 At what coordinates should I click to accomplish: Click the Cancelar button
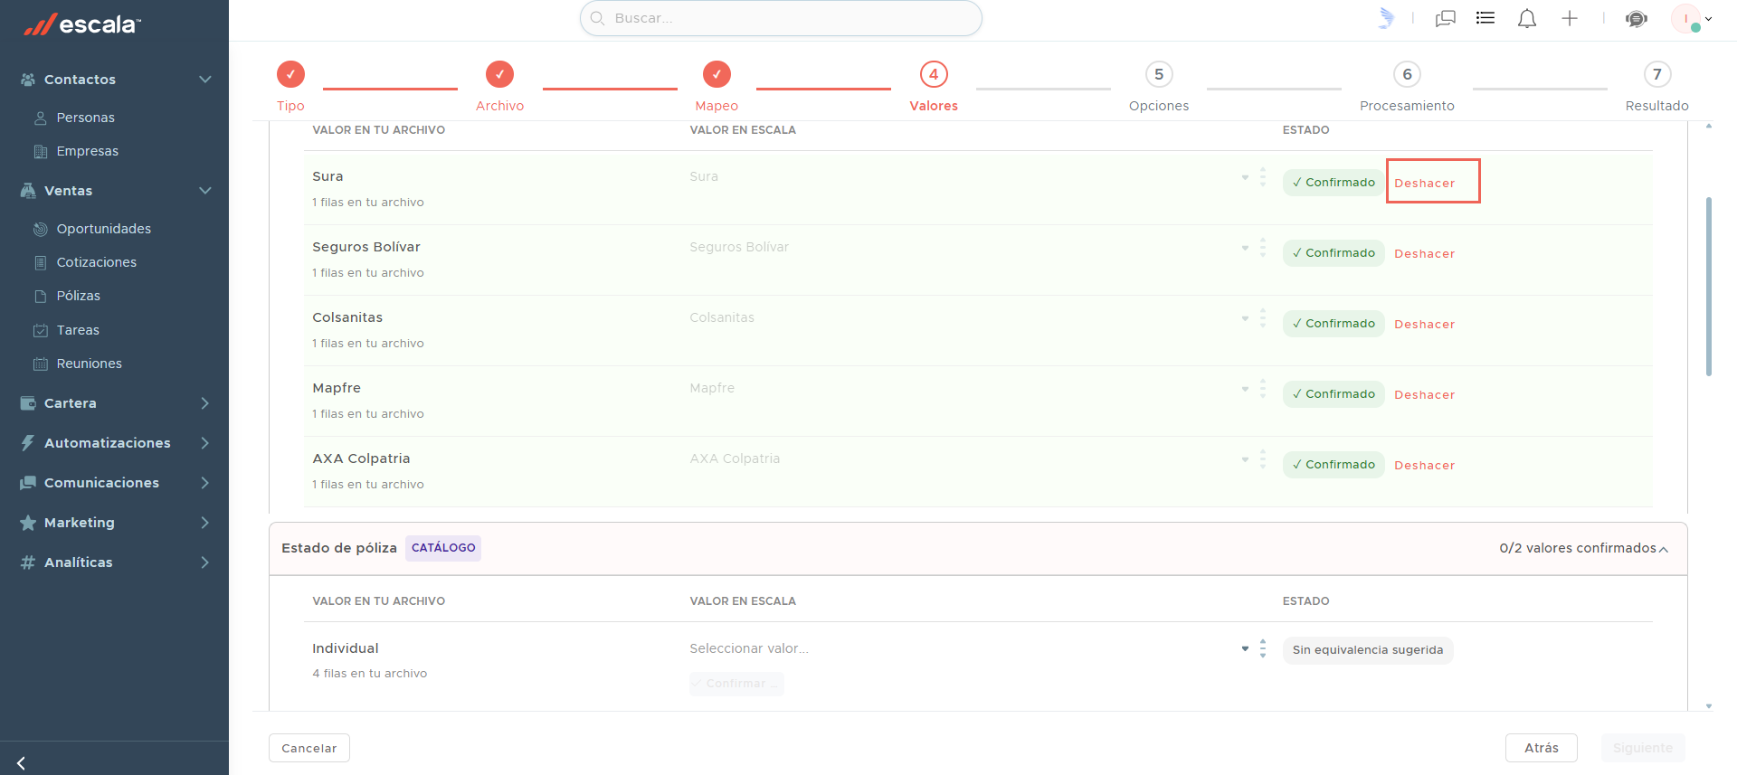[x=309, y=748]
